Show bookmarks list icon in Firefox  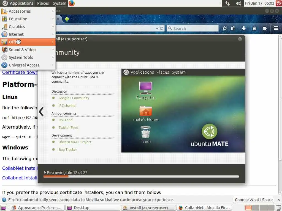pos(233,28)
